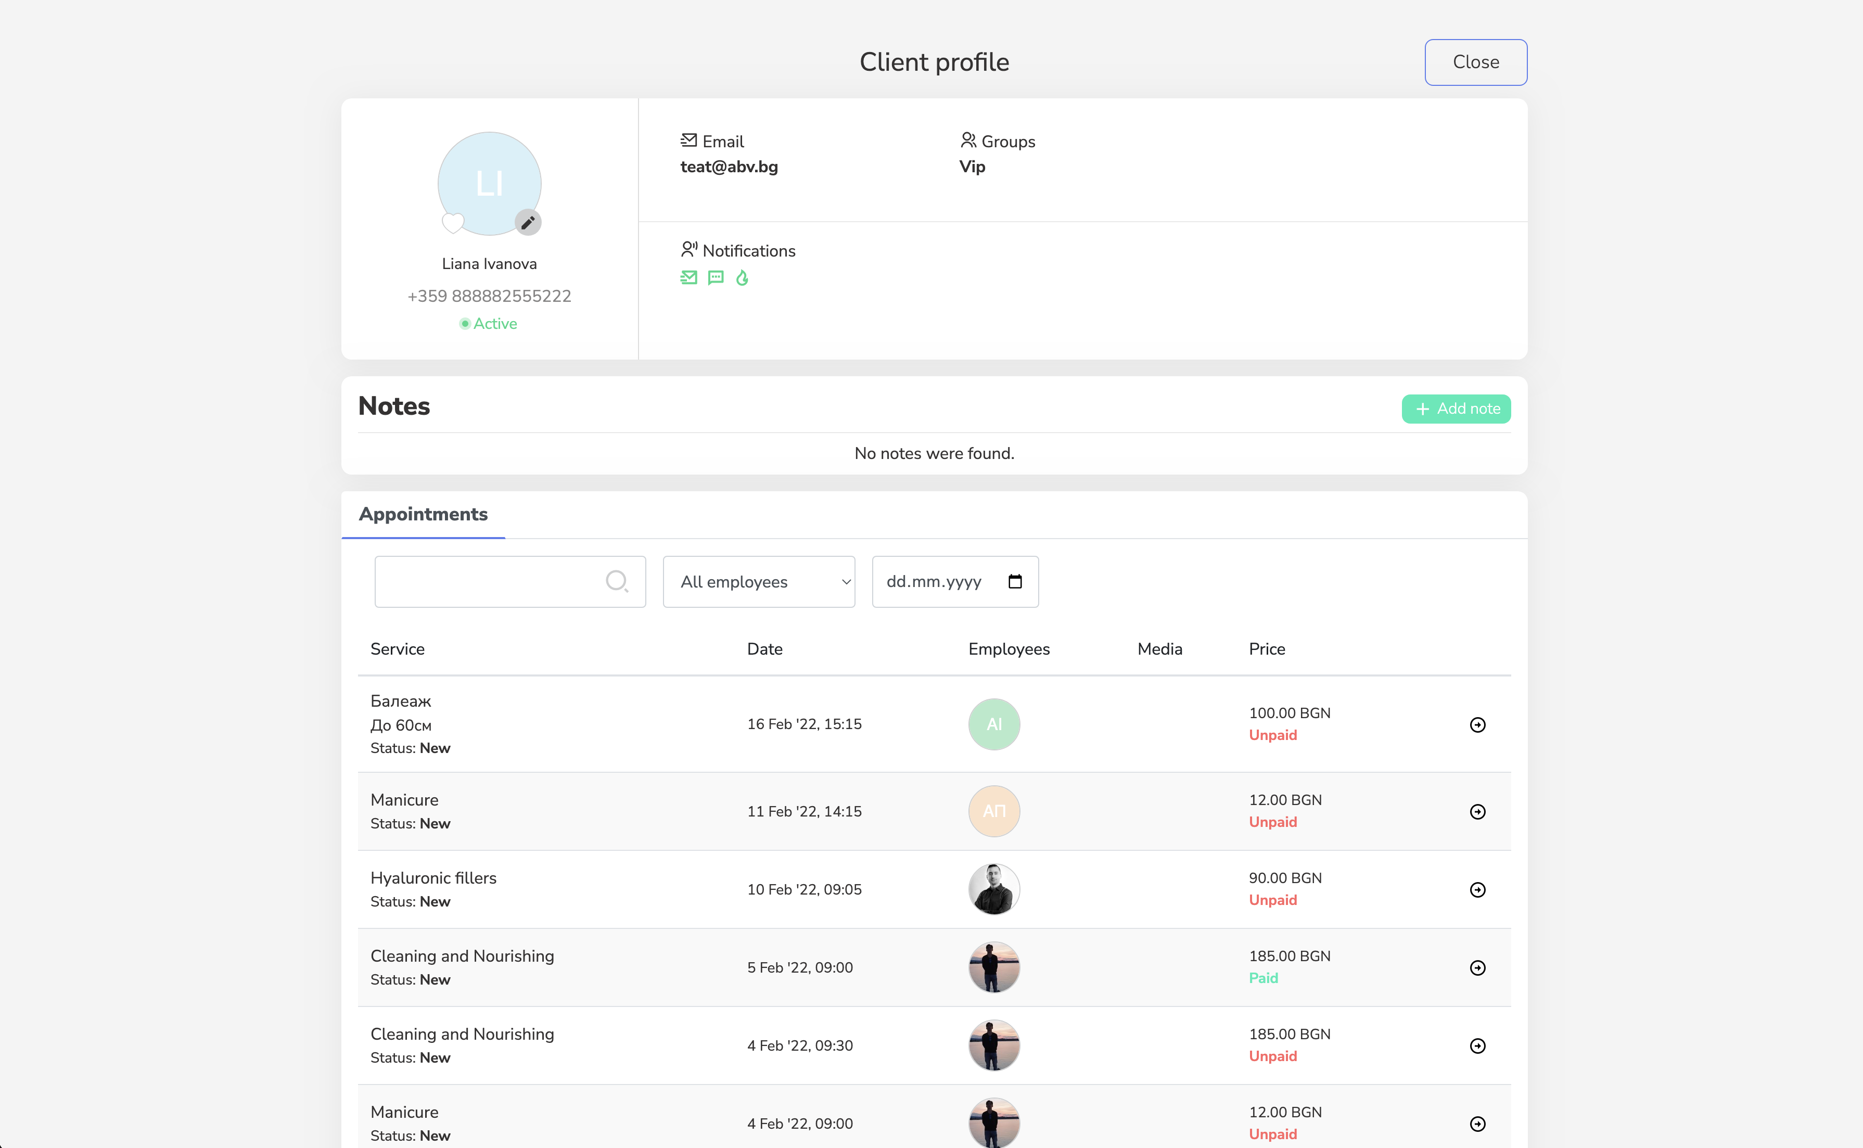Click the email notification icon

[x=690, y=278]
